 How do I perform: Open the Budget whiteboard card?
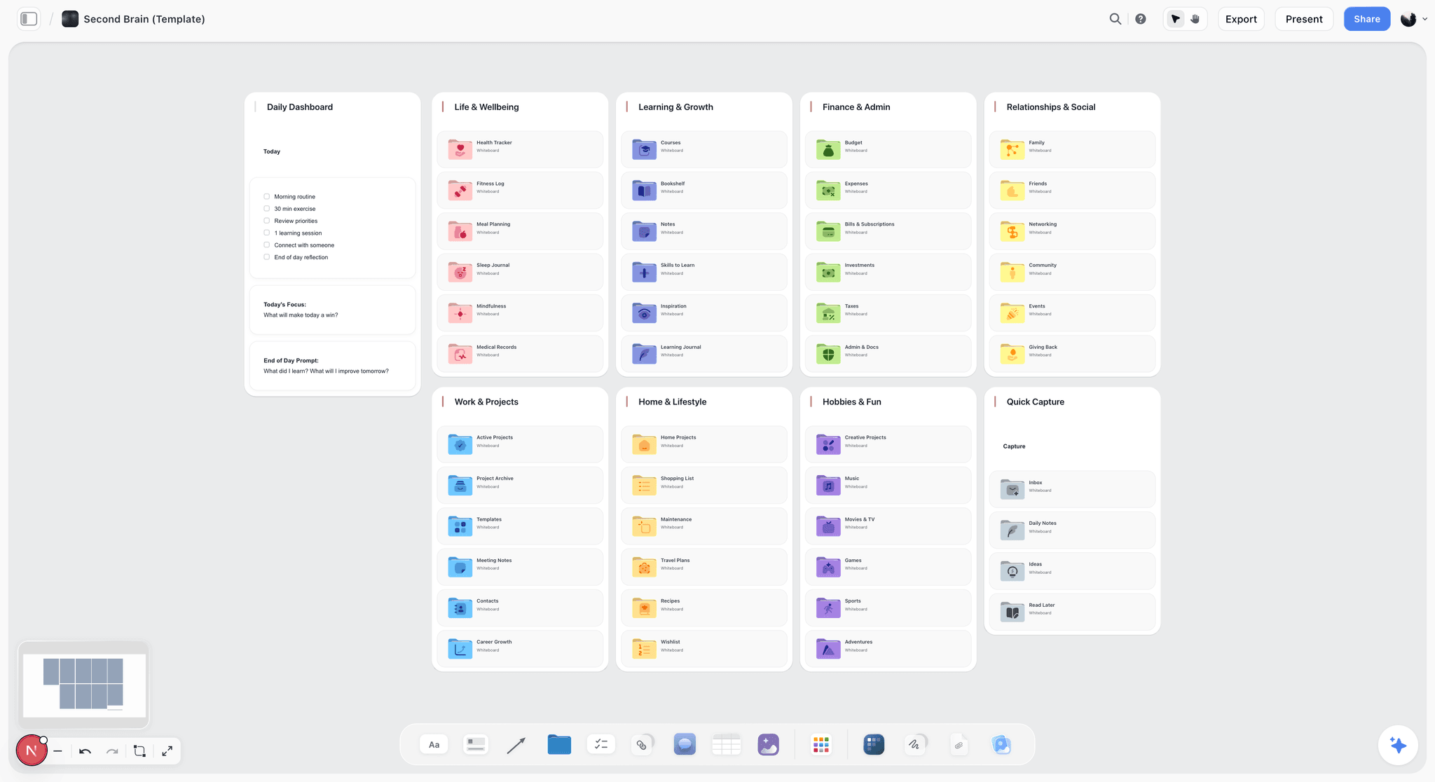tap(888, 149)
